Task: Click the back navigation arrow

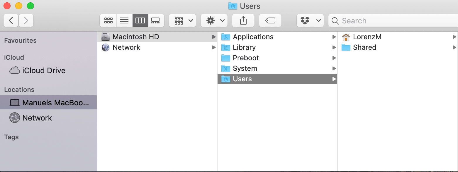Action: pyautogui.click(x=11, y=20)
